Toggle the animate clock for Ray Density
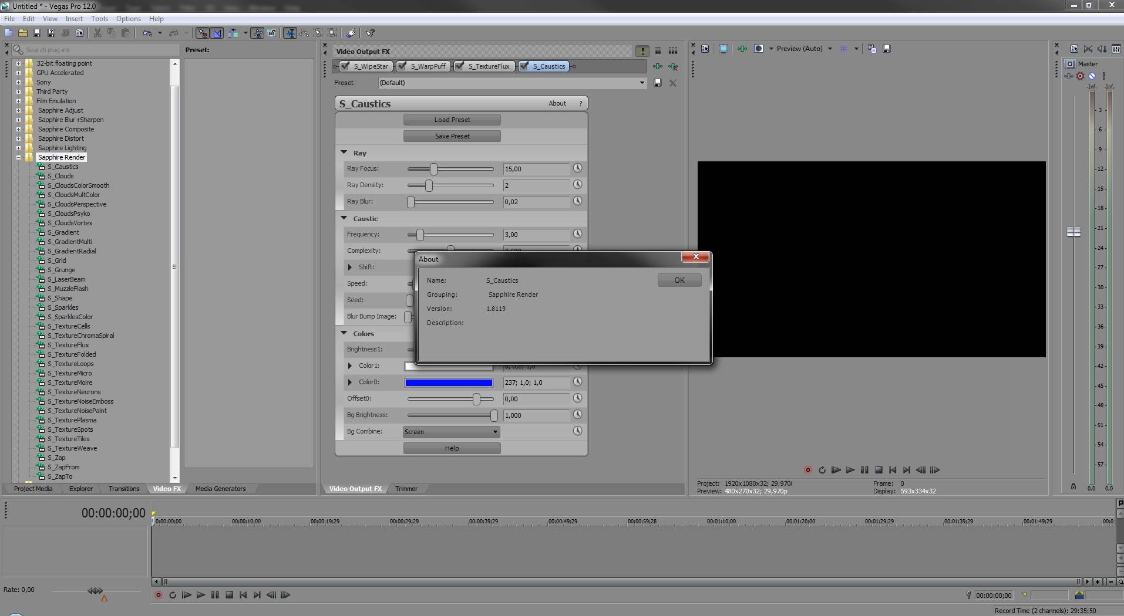 pyautogui.click(x=578, y=185)
